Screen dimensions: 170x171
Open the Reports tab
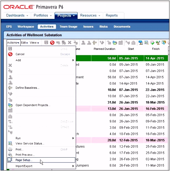[112, 16]
